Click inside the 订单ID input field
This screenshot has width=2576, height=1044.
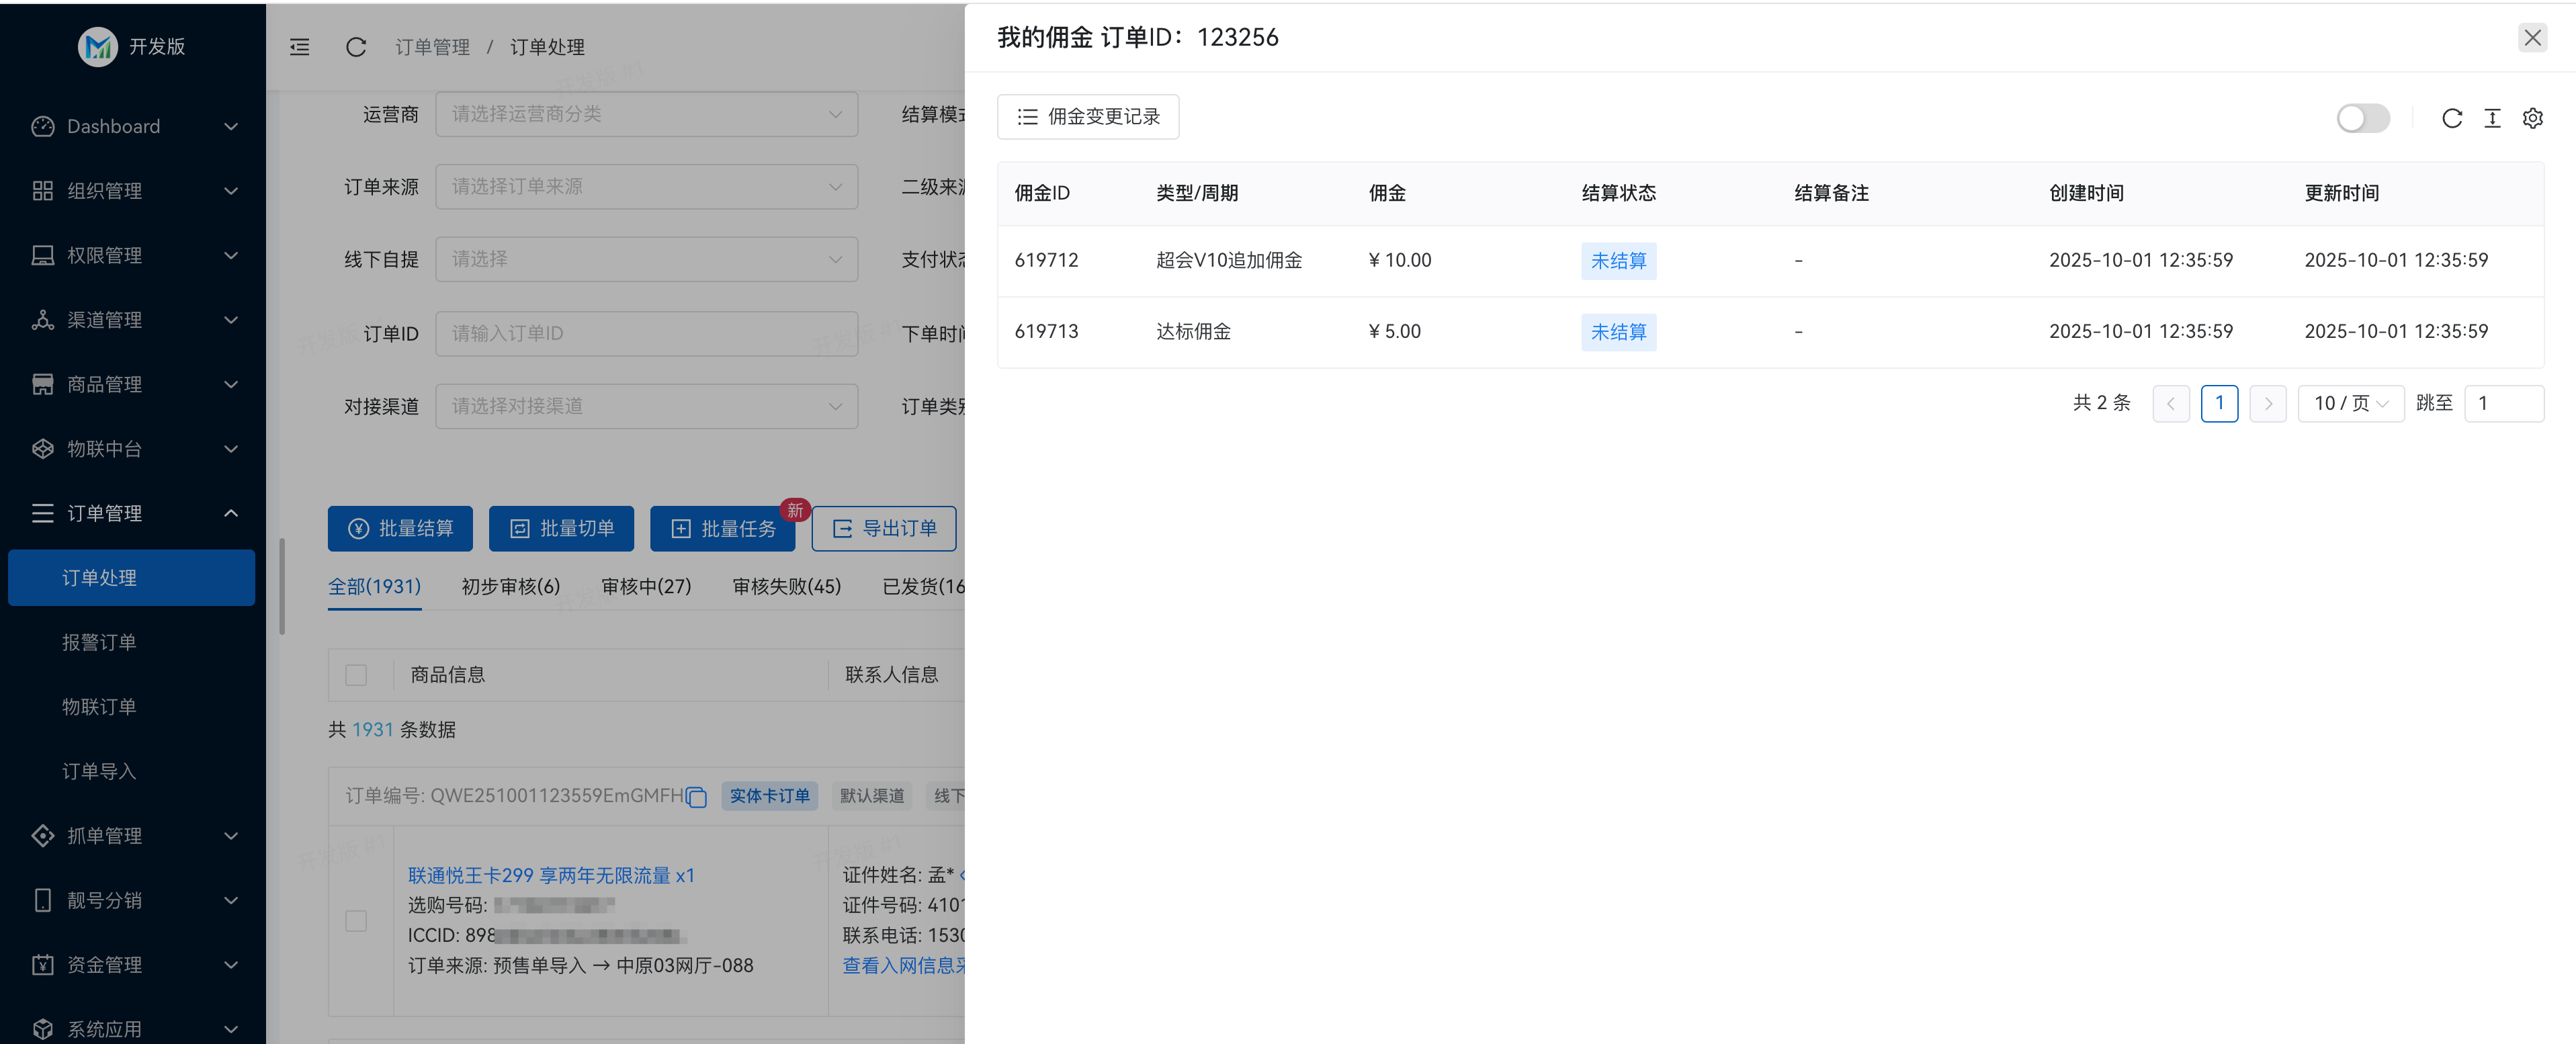pos(646,333)
